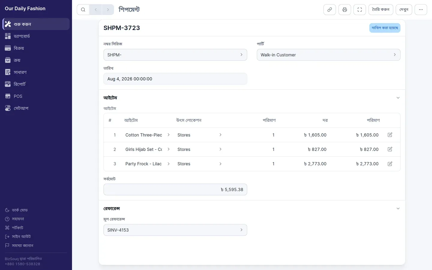Click the উৎস লোকেশন column header
The width and height of the screenshot is (432, 270).
[x=189, y=120]
